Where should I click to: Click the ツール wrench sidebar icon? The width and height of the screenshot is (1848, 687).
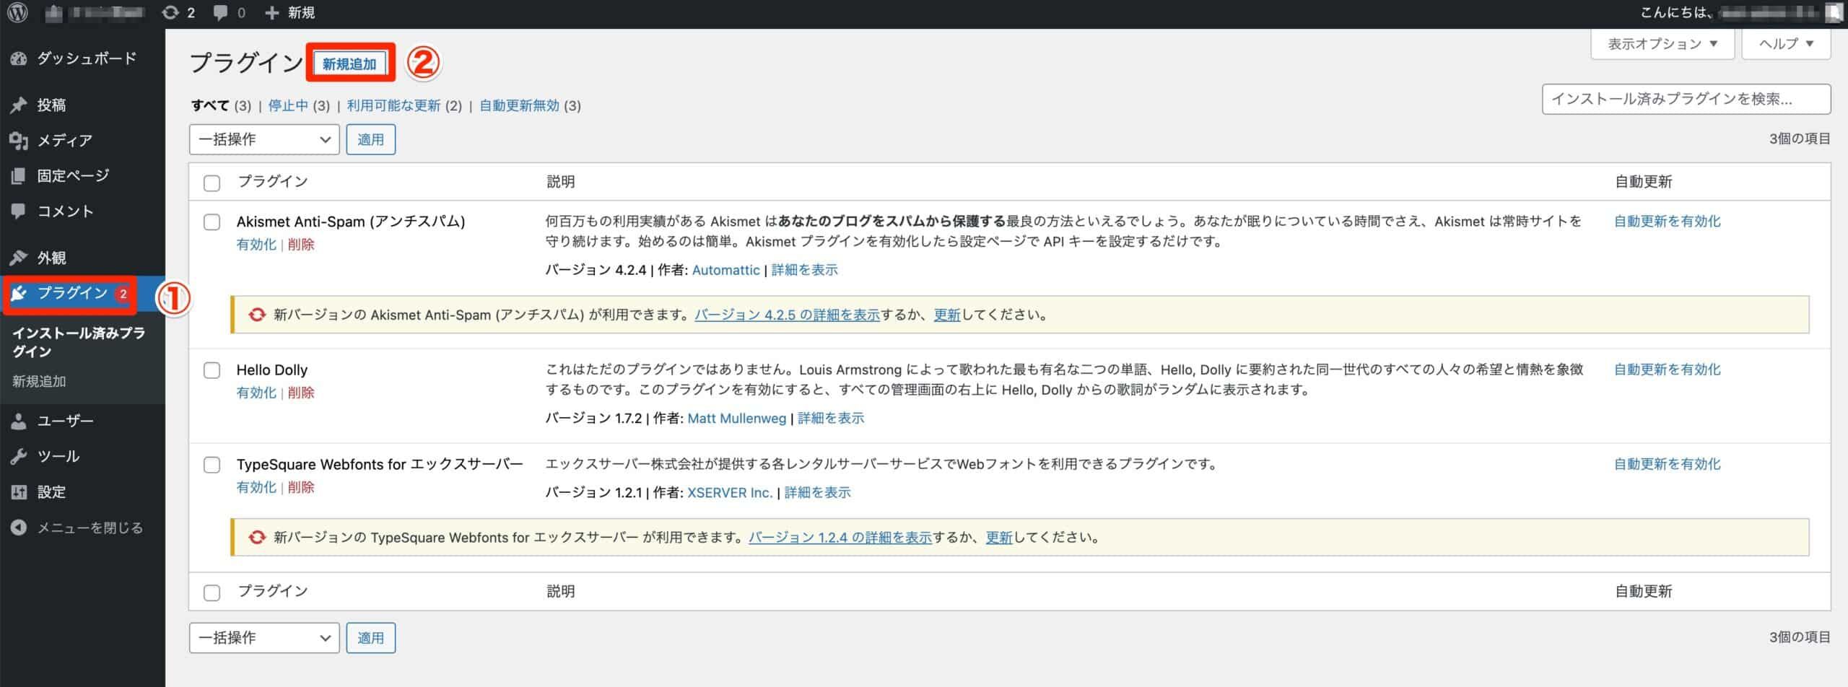point(19,455)
